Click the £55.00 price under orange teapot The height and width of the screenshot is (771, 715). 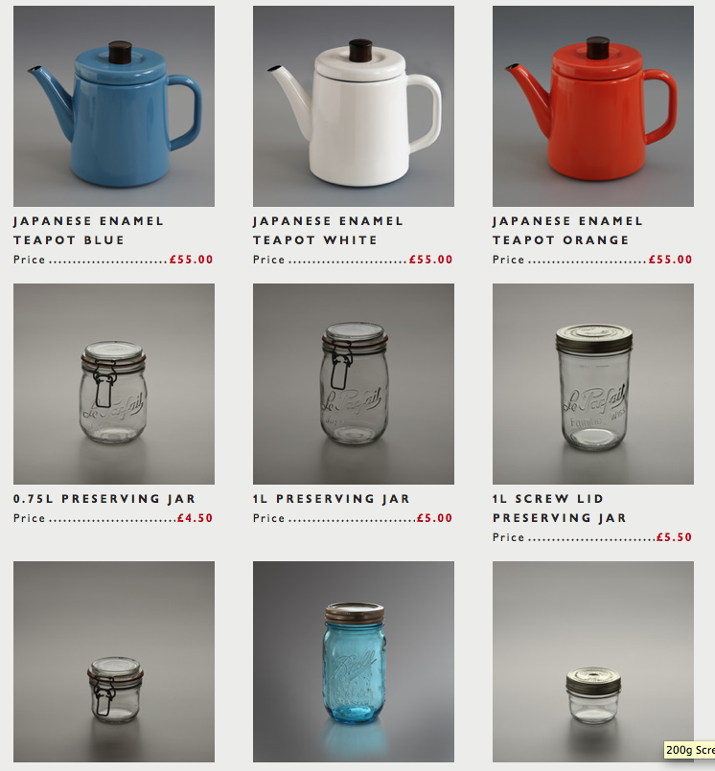point(670,260)
